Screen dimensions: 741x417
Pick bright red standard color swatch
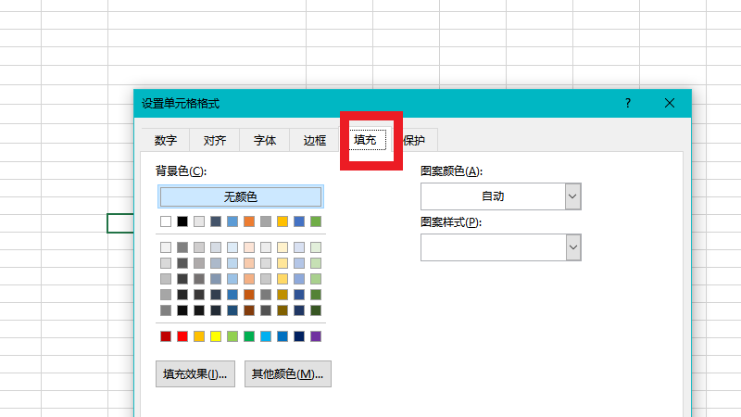(x=182, y=336)
